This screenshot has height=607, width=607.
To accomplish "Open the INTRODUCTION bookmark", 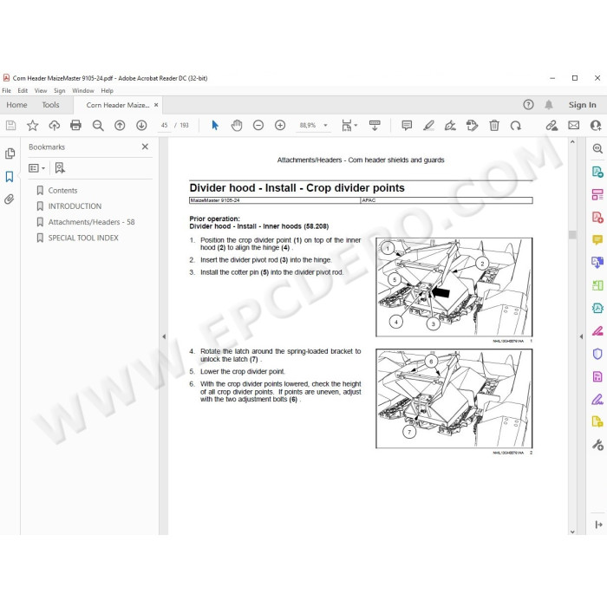I will pos(75,206).
